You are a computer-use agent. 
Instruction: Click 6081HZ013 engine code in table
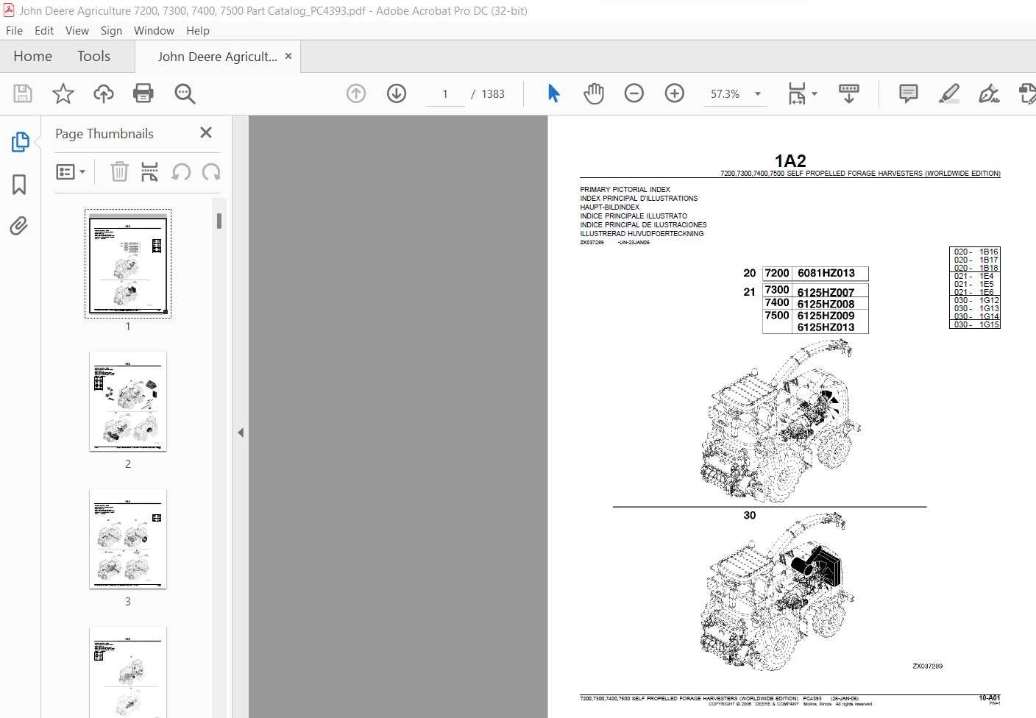826,273
